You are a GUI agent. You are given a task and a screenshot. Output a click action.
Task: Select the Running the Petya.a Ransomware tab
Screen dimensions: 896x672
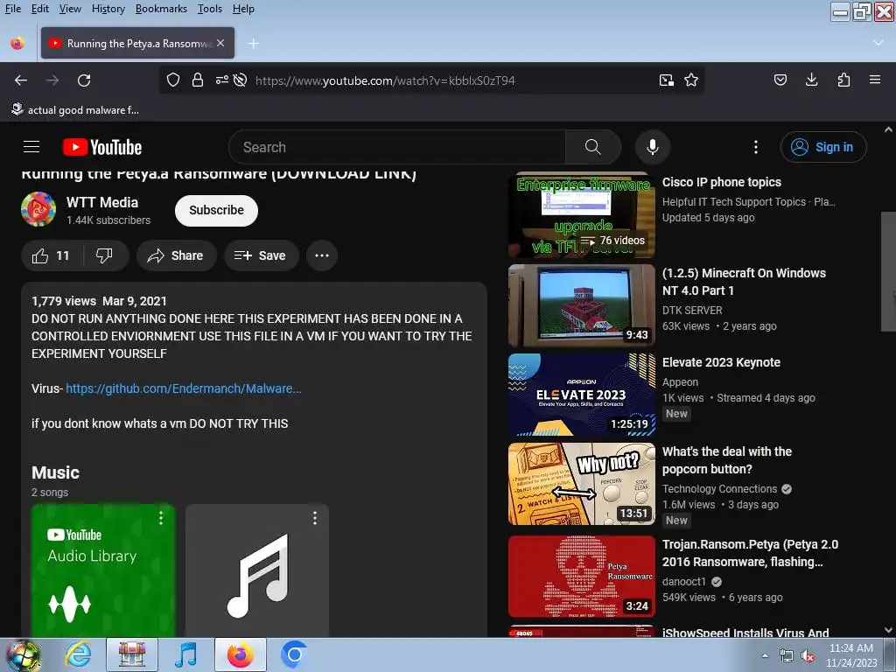pyautogui.click(x=137, y=43)
